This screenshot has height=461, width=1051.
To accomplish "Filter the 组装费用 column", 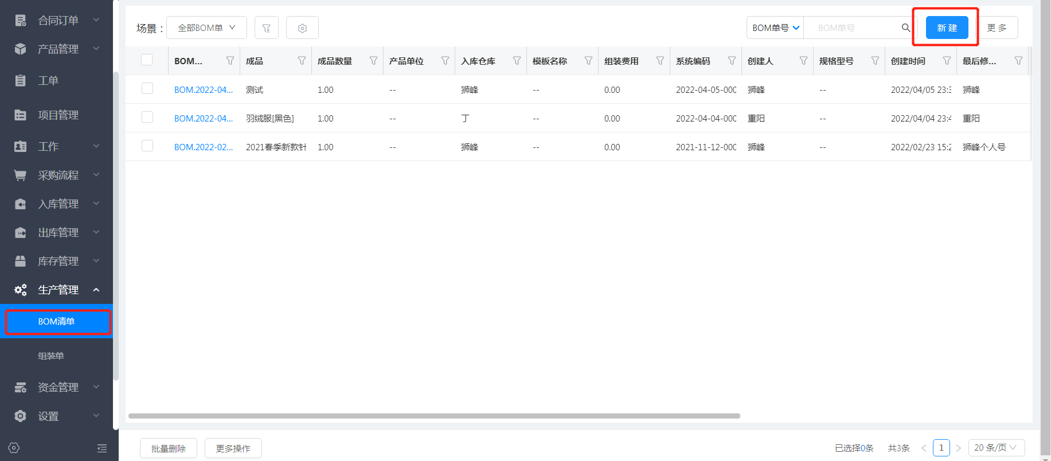I will (660, 61).
